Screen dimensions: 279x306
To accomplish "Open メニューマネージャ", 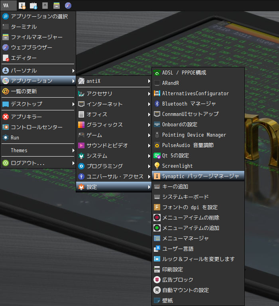I will 198,238.
